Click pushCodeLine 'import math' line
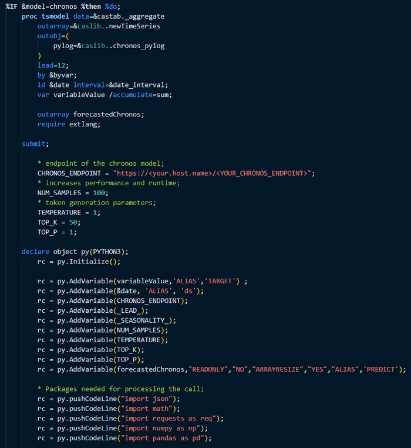The image size is (411, 448). 109,409
